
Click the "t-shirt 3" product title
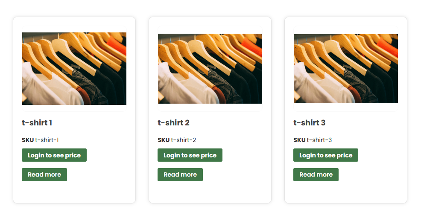[309, 123]
